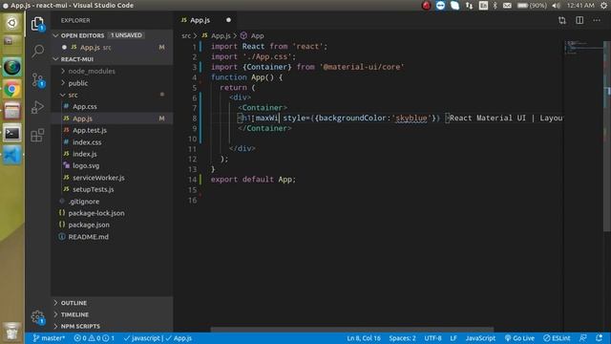Split the editor to the right

coord(579,20)
